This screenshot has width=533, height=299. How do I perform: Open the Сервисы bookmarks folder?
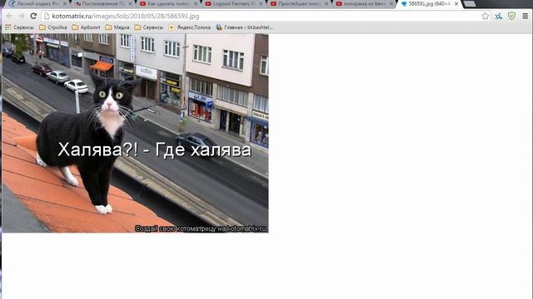click(149, 27)
